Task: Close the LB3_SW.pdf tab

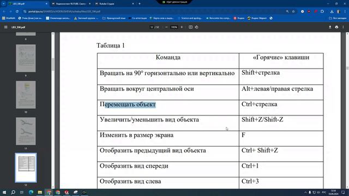Action: coord(46,4)
